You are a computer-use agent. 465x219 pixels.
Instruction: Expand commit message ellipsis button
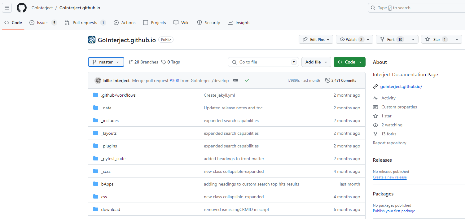(236, 81)
